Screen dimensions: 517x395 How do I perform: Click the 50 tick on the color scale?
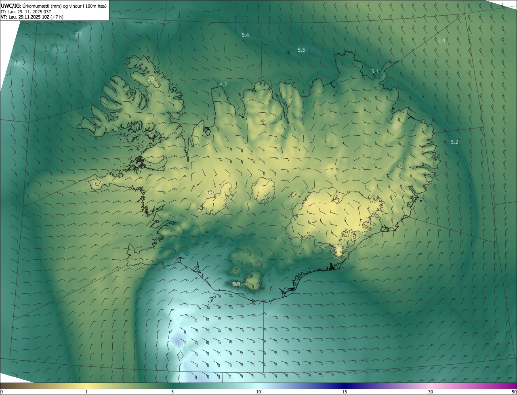(x=514, y=392)
